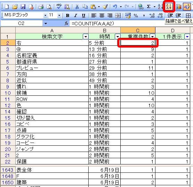
Task: Open the 時間 column filter dropdown
Action: point(118,36)
